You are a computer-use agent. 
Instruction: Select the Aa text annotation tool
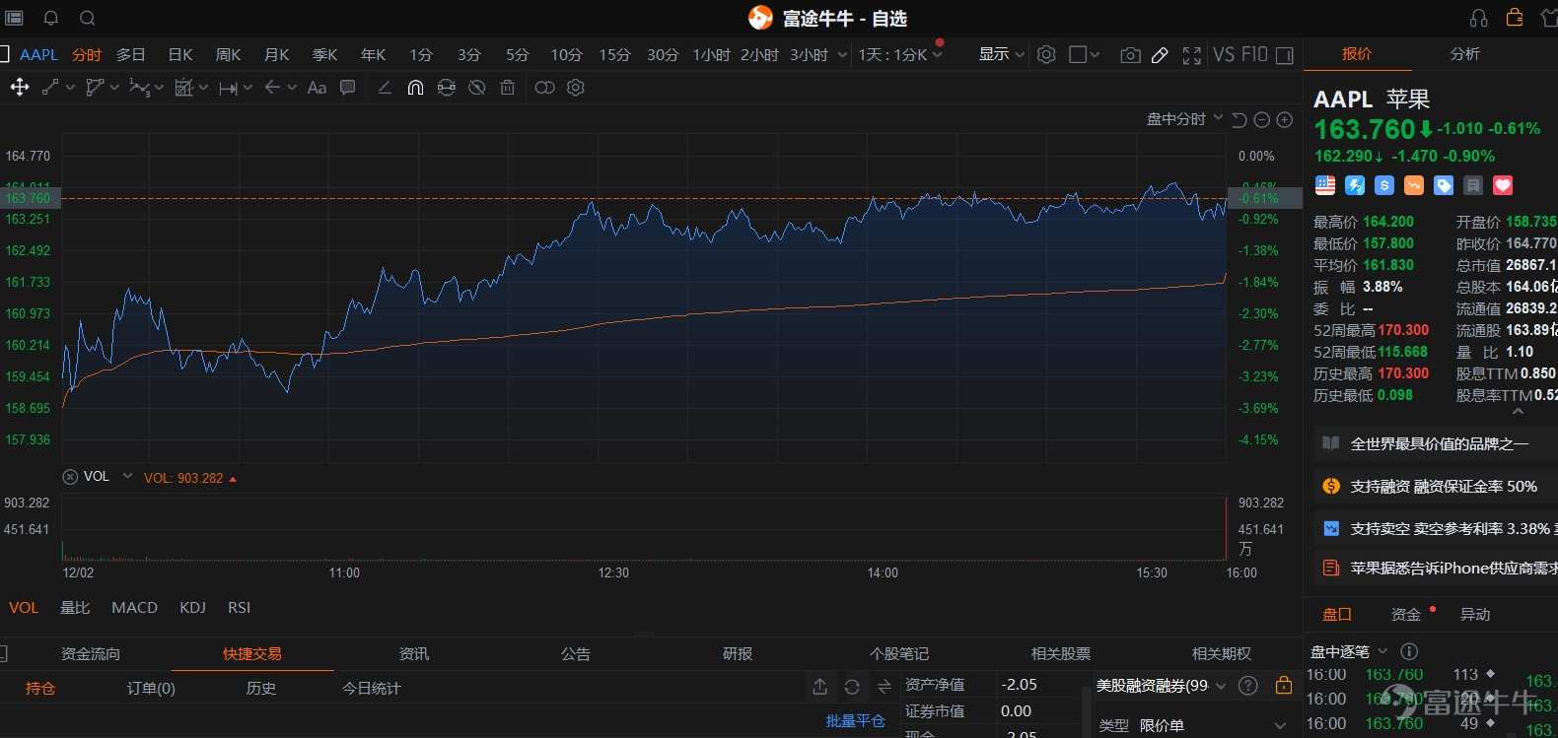[x=317, y=88]
